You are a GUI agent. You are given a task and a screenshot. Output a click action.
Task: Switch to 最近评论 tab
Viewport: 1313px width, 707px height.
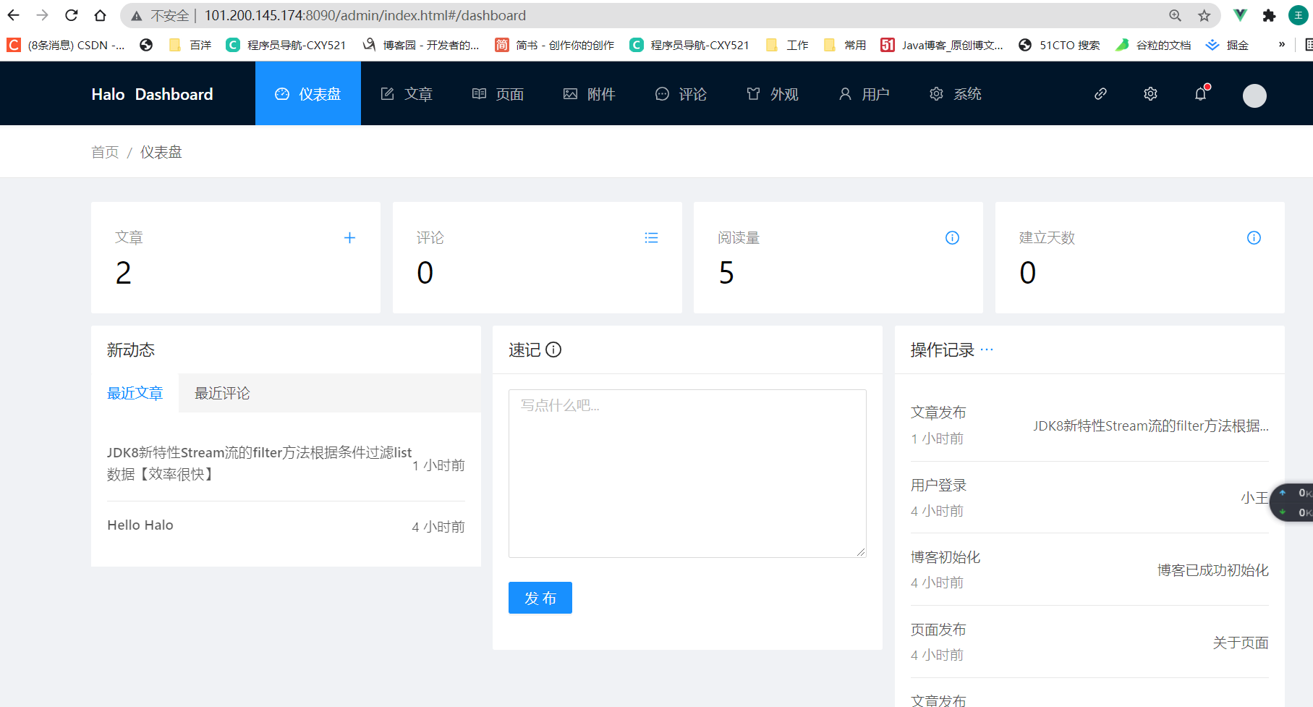point(222,393)
